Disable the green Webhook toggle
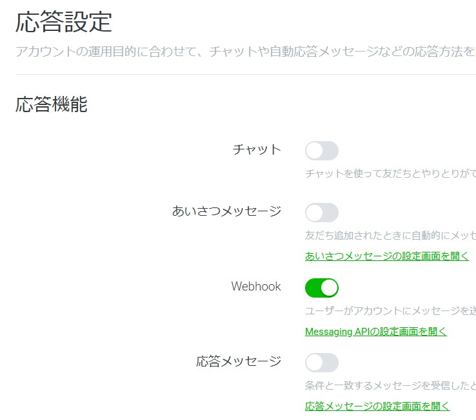Image resolution: width=476 pixels, height=420 pixels. click(321, 288)
